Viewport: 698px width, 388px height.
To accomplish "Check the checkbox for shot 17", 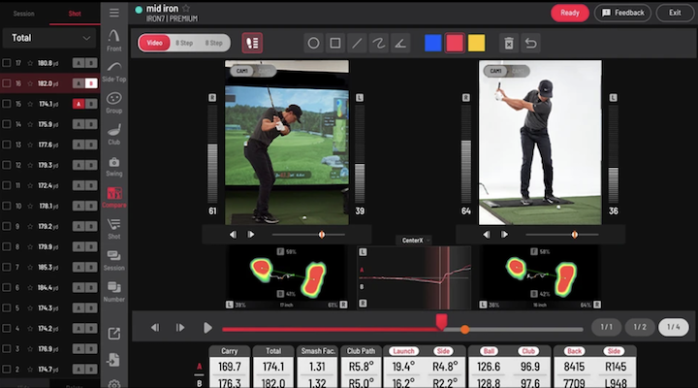I will (7, 63).
